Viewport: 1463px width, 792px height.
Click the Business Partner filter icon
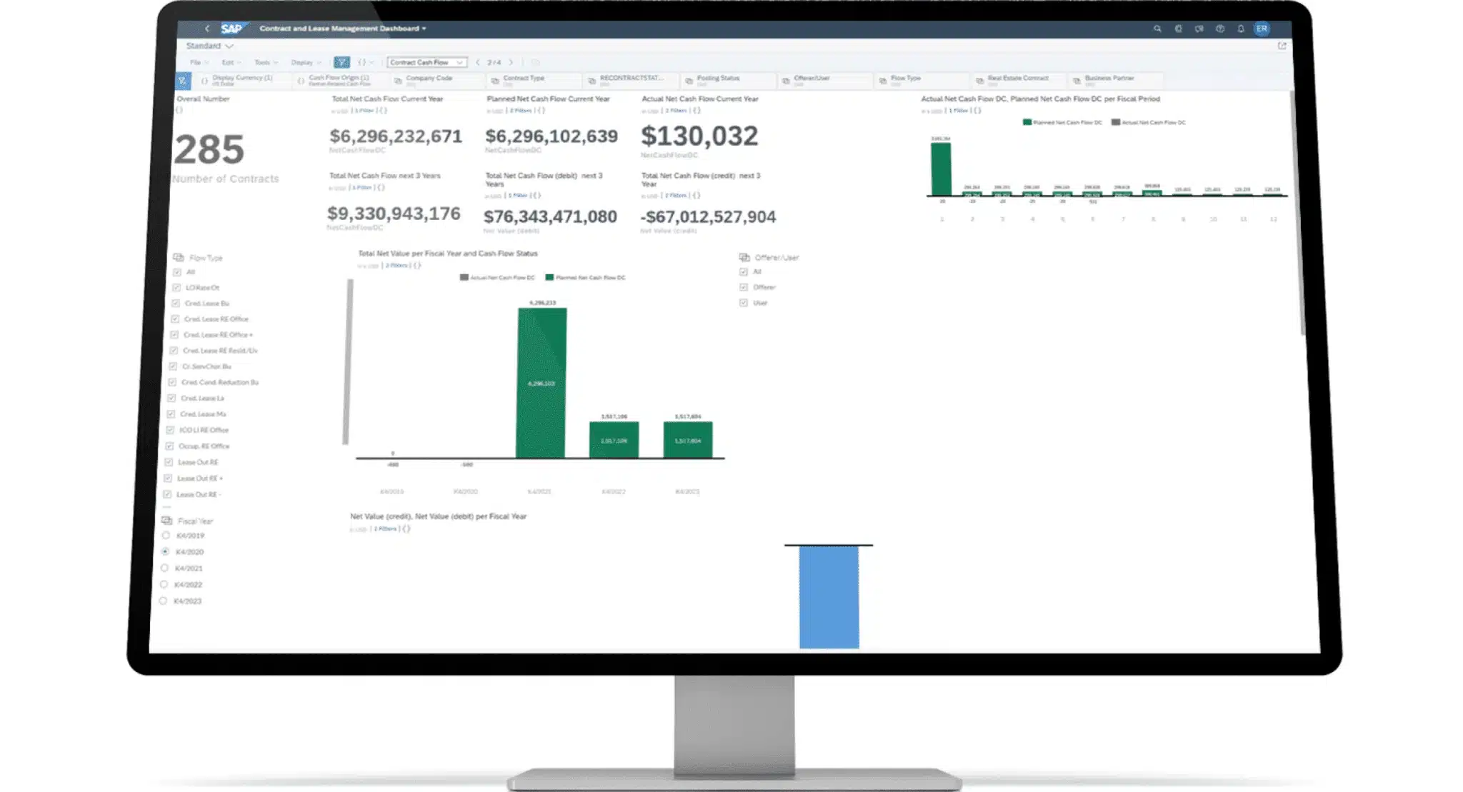[x=1077, y=81]
